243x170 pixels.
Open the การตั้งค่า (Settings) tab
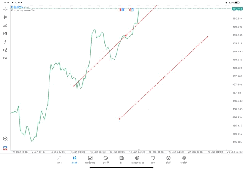pyautogui.click(x=184, y=159)
